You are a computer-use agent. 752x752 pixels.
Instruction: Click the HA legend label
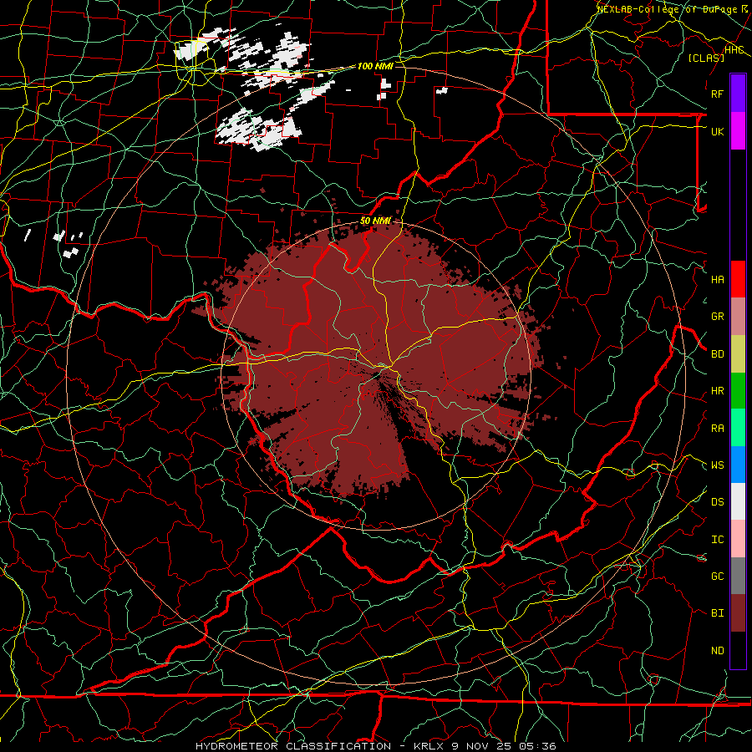tap(718, 280)
